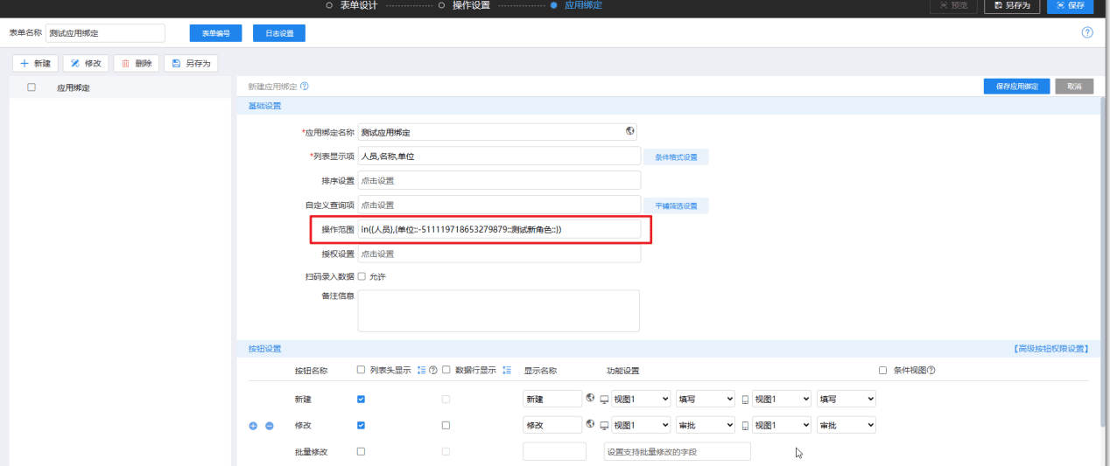Open mobile 视图1 dropdown in 修改 row

click(782, 425)
